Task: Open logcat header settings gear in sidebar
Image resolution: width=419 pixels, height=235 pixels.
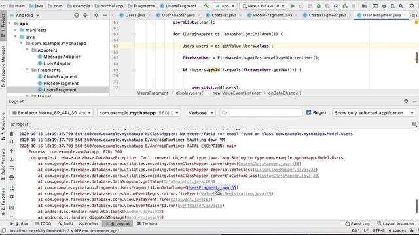Action: click(12, 196)
